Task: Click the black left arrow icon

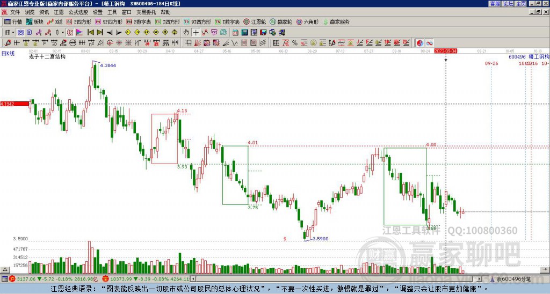Action: tap(110, 33)
